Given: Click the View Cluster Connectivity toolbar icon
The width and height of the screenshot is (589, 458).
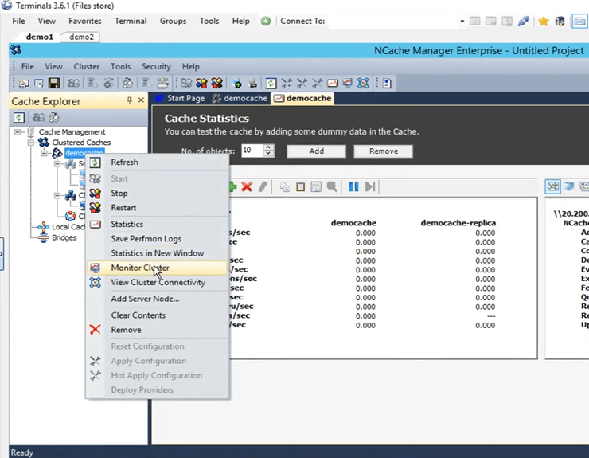Looking at the screenshot, I should 363,83.
